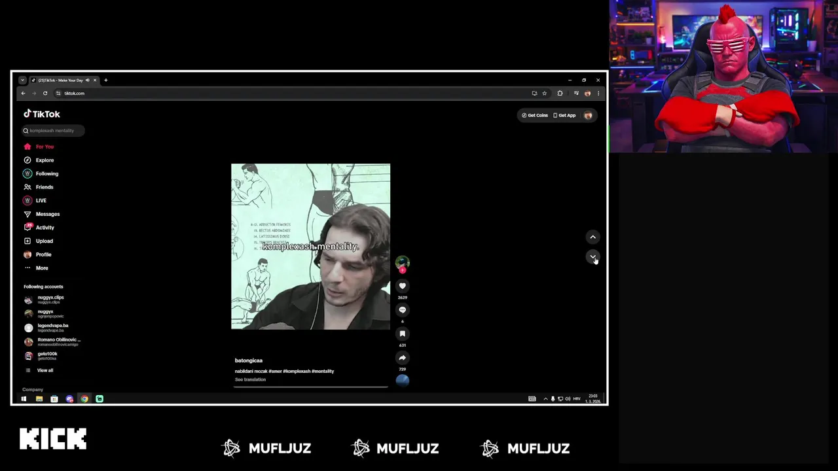Click the video progress bar

(311, 387)
